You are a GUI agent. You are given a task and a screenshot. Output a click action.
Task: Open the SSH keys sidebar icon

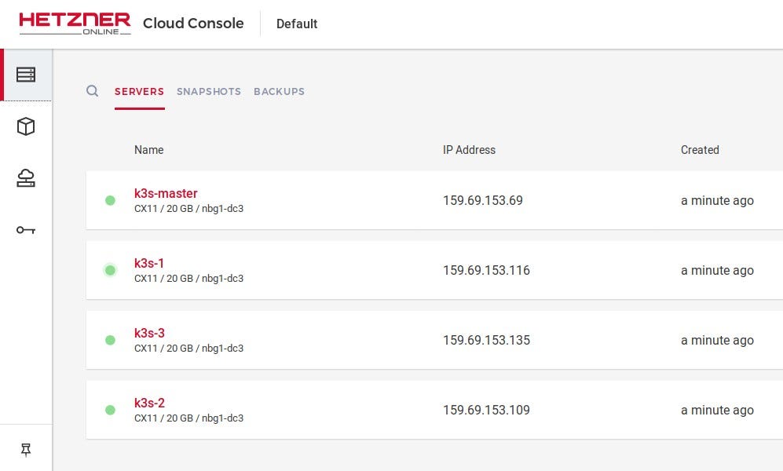coord(26,230)
